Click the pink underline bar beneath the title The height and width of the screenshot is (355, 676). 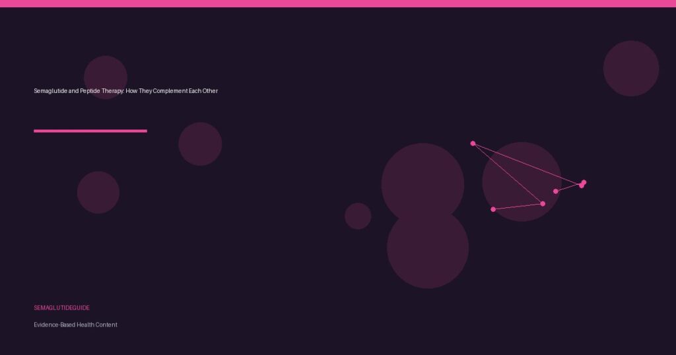tap(90, 131)
